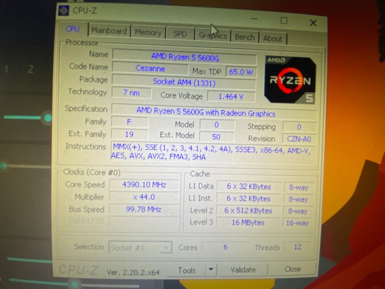
Task: Click Level 2 value 6 x 512 KBytes
Action: point(248,211)
